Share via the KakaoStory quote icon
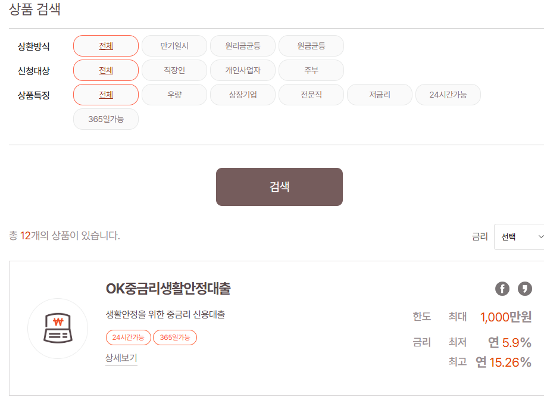This screenshot has height=400, width=544. point(524,289)
